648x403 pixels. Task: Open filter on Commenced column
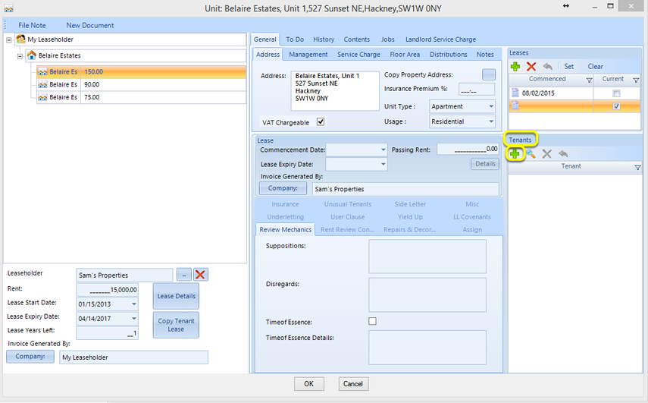point(590,80)
